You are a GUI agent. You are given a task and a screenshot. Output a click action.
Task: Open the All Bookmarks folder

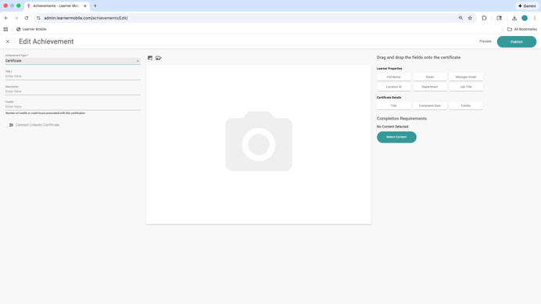tap(522, 30)
